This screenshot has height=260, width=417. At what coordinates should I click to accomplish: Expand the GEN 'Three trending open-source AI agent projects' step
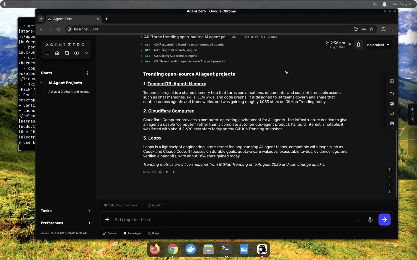coord(189,61)
